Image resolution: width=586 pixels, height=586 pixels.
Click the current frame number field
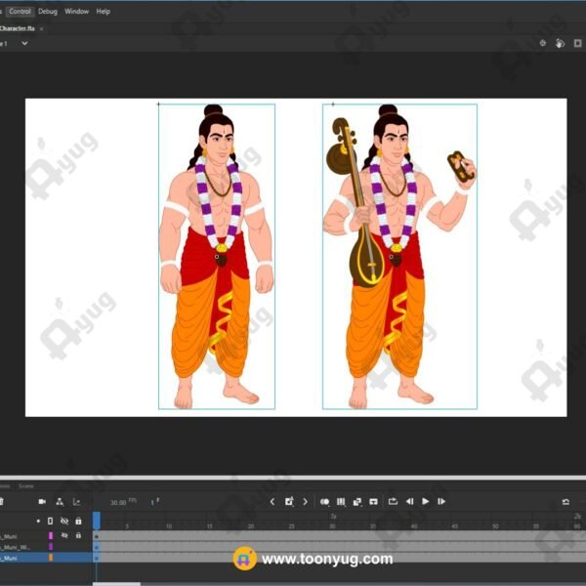[x=153, y=503]
